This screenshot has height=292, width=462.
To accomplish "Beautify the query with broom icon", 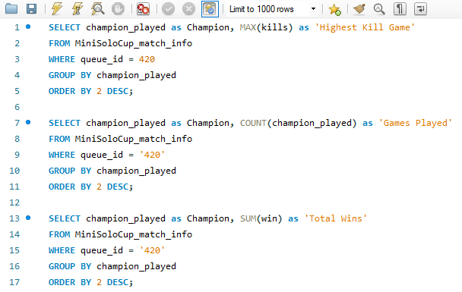I will coord(359,9).
